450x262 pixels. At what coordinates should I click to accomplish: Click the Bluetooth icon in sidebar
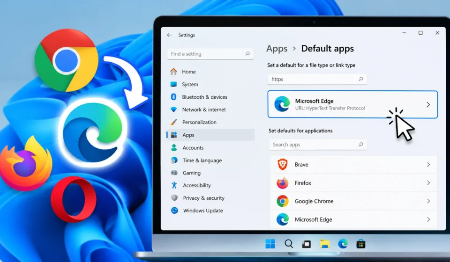pyautogui.click(x=173, y=97)
